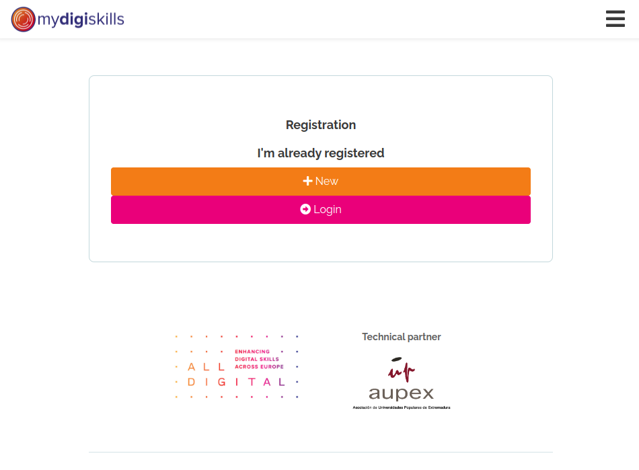Screen dimensions: 639x470
Task: Click "Enhancing Digital Skills Across Europe" tagline
Action: tap(259, 359)
